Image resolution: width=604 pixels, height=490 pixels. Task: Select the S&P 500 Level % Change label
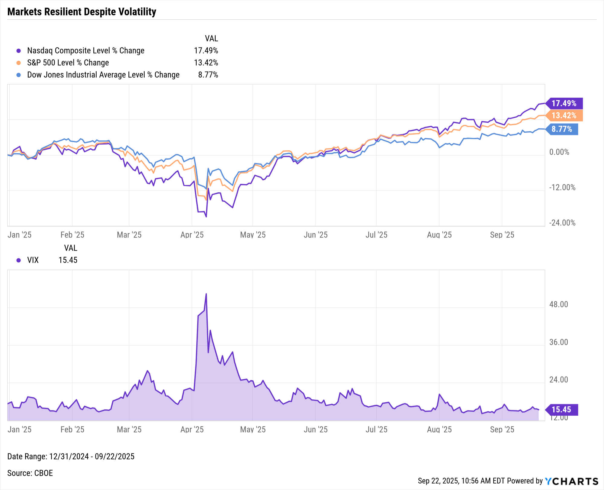tap(68, 63)
